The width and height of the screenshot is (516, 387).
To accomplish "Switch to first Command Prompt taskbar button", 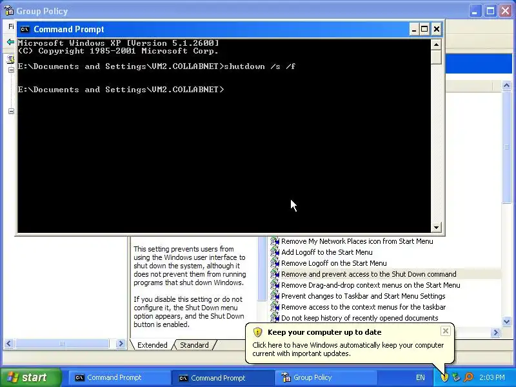I will pos(119,377).
